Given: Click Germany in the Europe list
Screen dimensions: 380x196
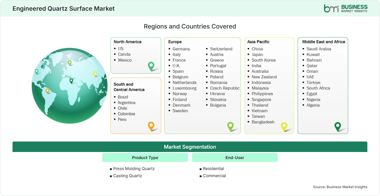Looking at the screenshot, I should (x=181, y=49).
